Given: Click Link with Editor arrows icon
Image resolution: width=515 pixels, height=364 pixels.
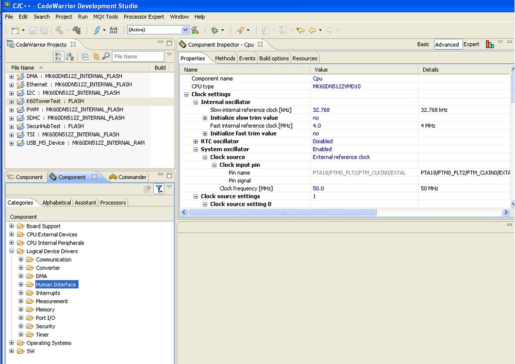Looking at the screenshot, I should pos(96,57).
